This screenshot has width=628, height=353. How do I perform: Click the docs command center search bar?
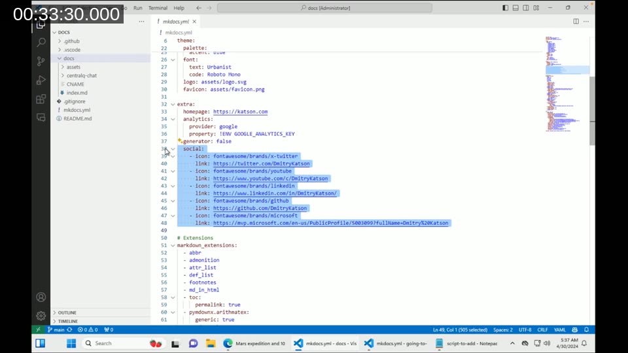click(x=325, y=8)
